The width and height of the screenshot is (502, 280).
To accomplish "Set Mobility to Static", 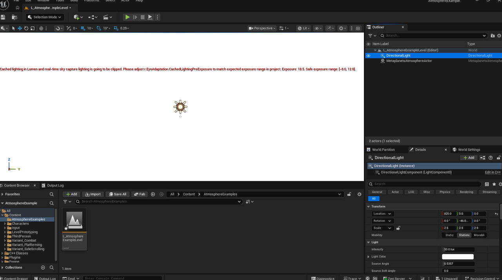I will [x=449, y=235].
